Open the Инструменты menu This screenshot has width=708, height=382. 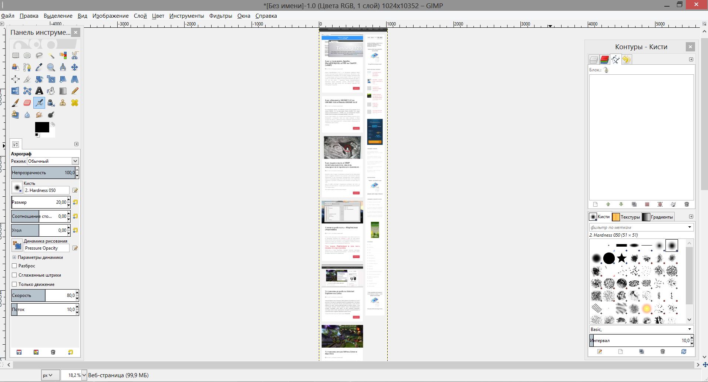(187, 16)
